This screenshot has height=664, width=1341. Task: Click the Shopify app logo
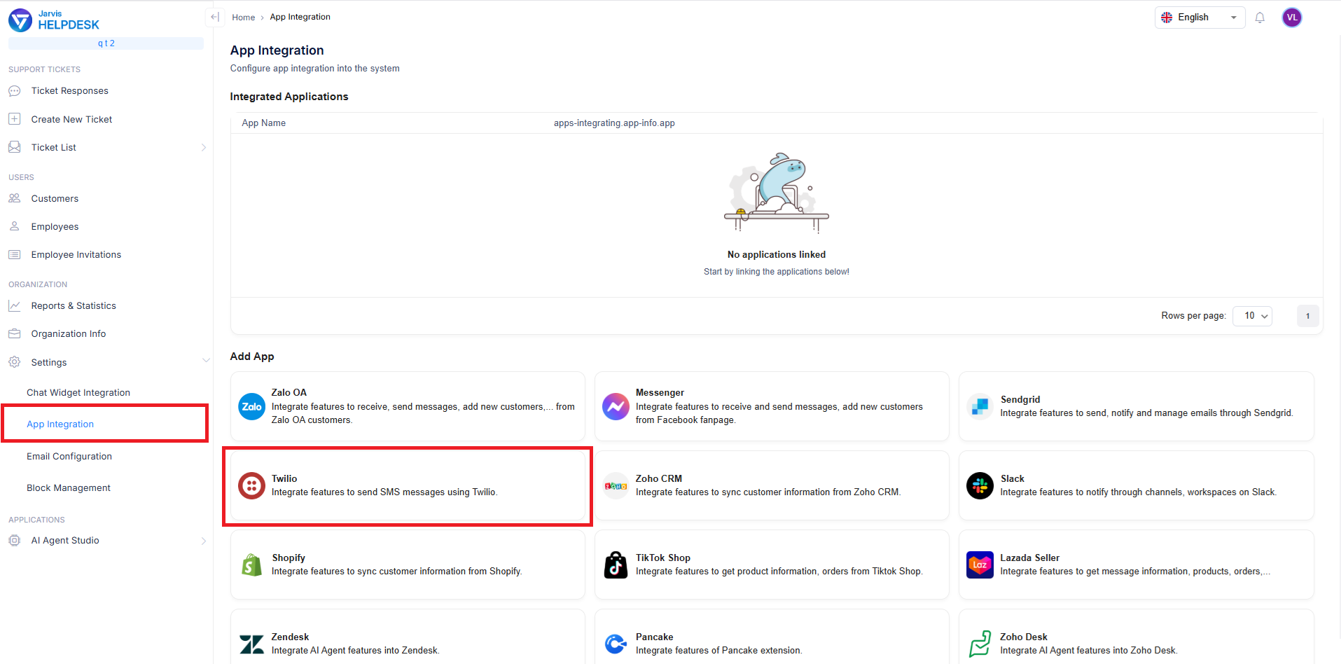click(251, 565)
